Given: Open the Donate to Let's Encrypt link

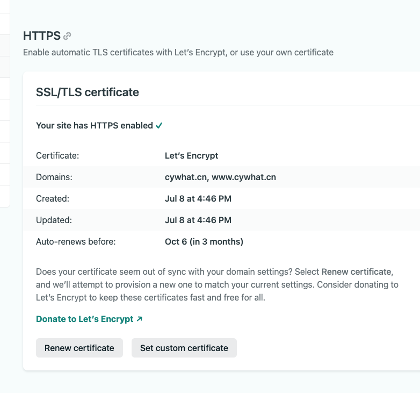Looking at the screenshot, I should click(x=84, y=319).
